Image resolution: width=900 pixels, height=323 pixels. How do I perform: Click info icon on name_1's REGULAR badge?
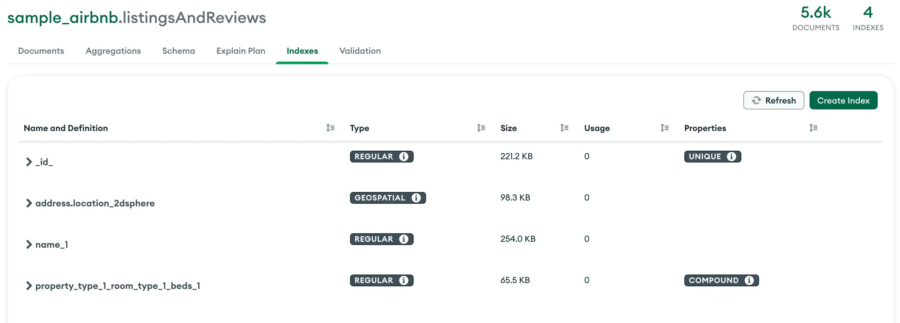click(x=404, y=239)
